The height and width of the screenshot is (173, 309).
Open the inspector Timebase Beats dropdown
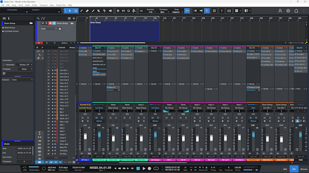[25, 69]
